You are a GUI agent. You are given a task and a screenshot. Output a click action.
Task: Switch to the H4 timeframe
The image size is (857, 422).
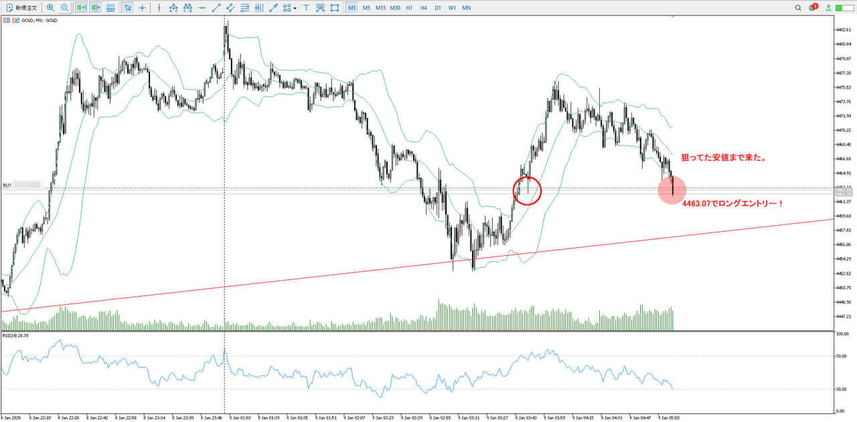(423, 8)
